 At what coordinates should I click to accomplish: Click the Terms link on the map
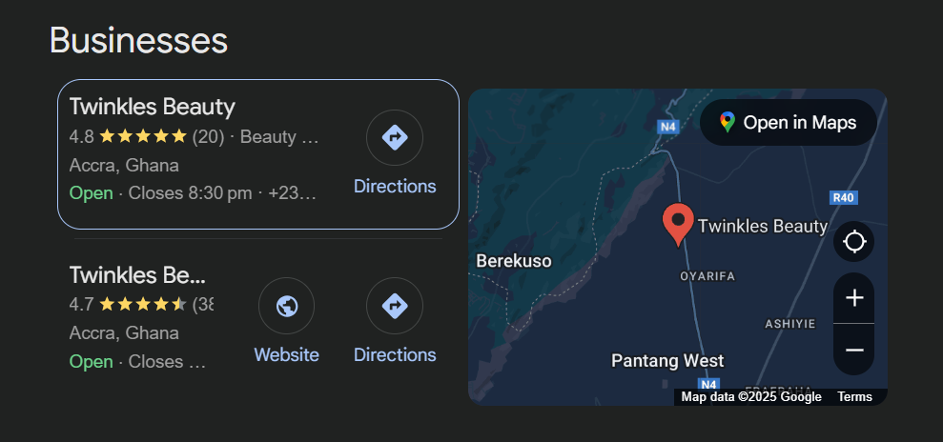click(854, 397)
